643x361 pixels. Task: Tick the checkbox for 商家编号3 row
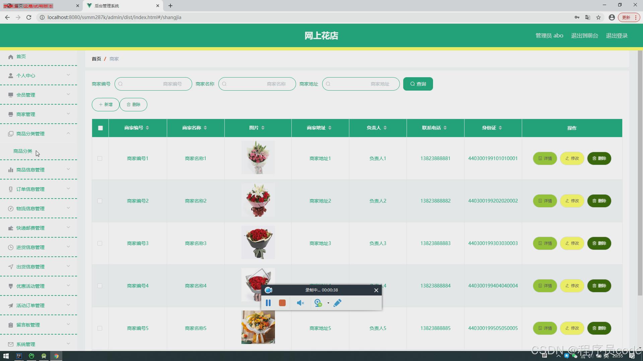(x=100, y=243)
